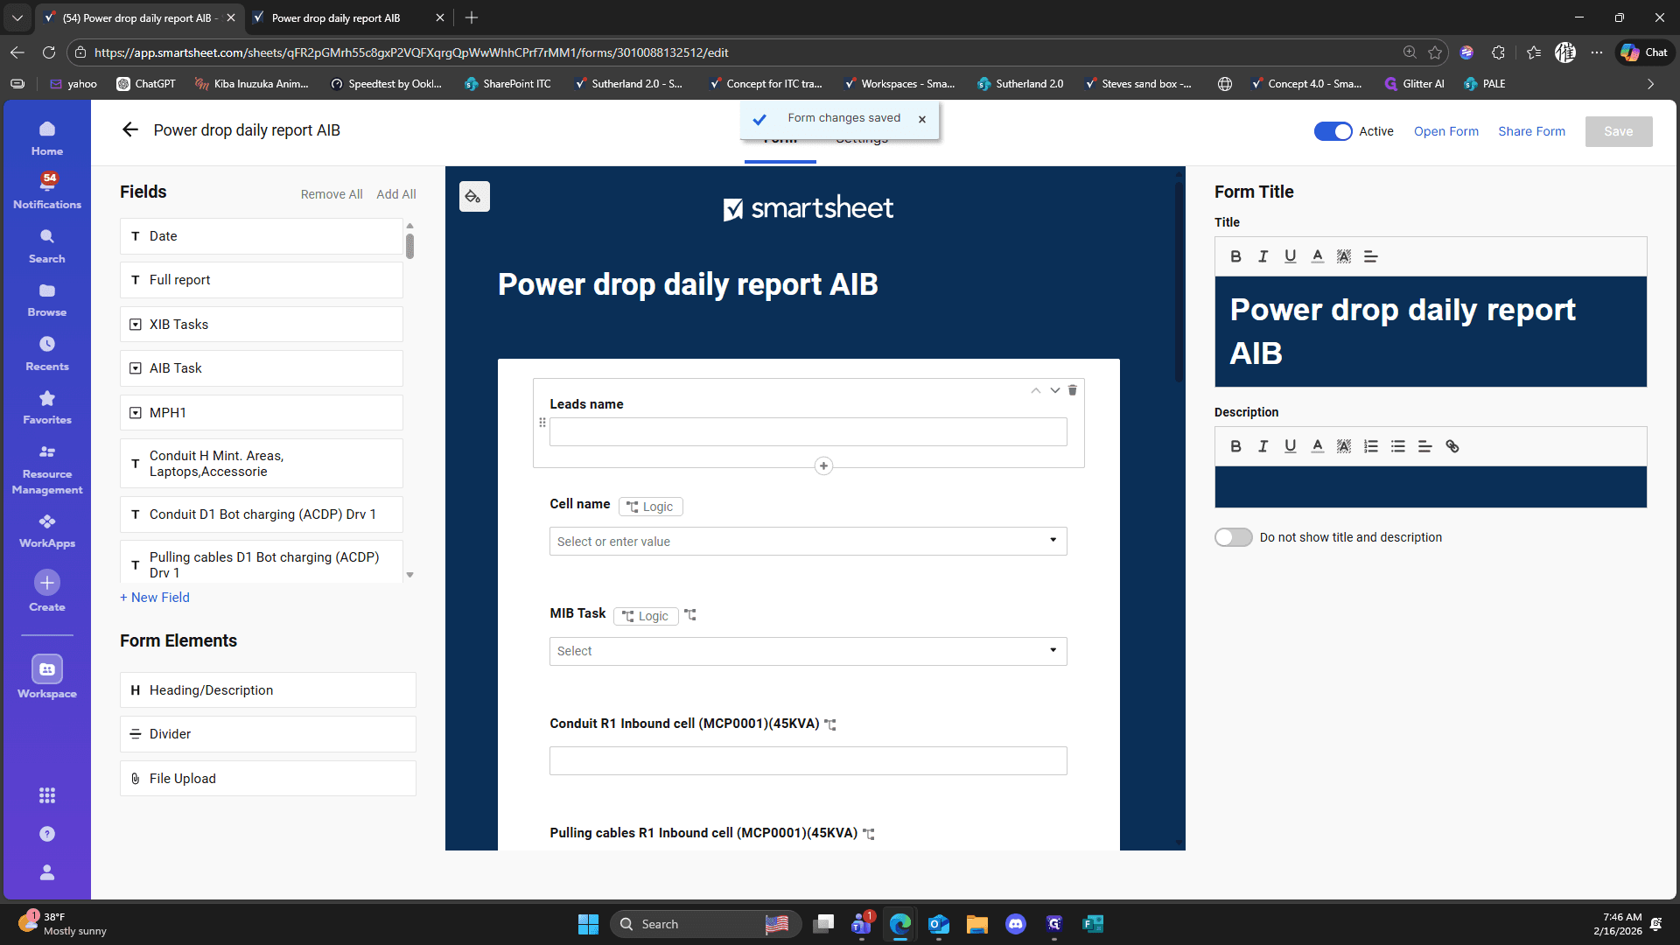Click inside the Leads name input box
Image resolution: width=1680 pixels, height=945 pixels.
[808, 431]
